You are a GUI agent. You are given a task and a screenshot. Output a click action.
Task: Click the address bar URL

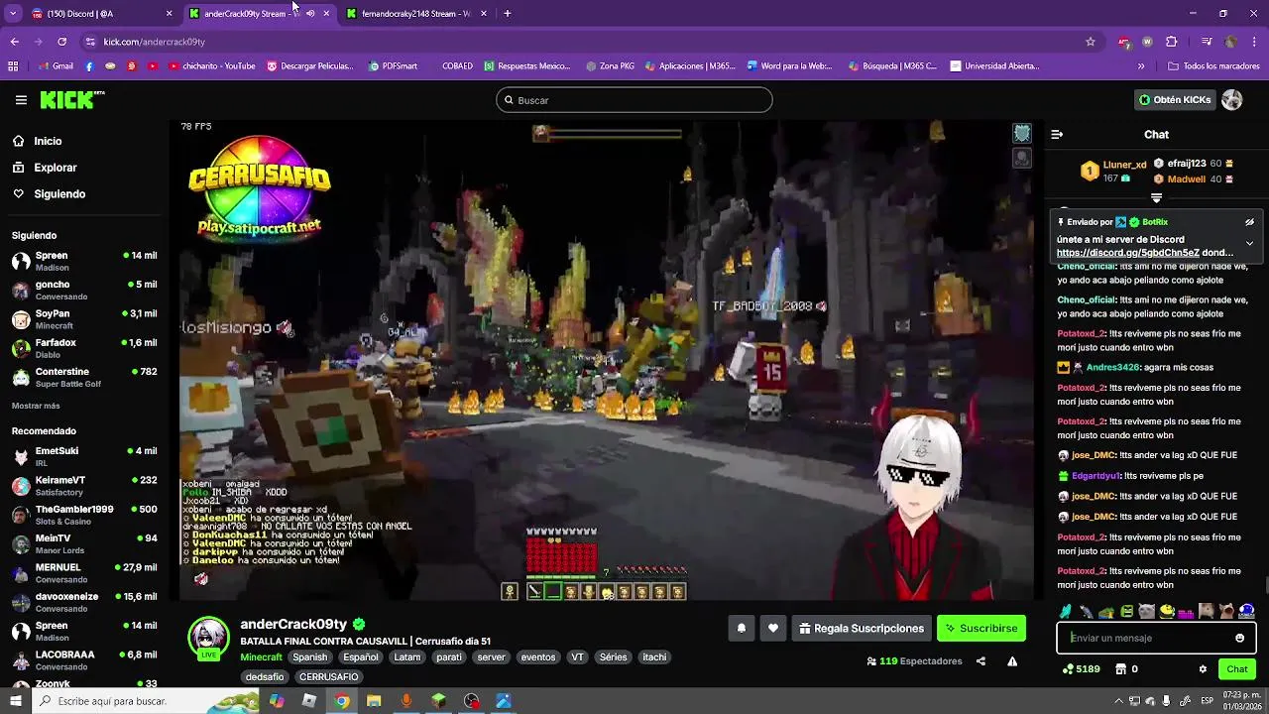pos(155,42)
